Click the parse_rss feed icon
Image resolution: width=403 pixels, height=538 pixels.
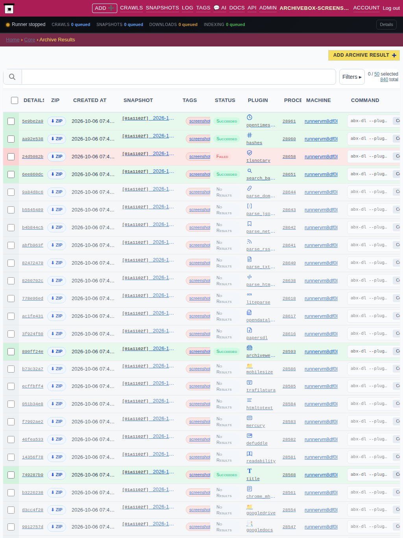(250, 241)
